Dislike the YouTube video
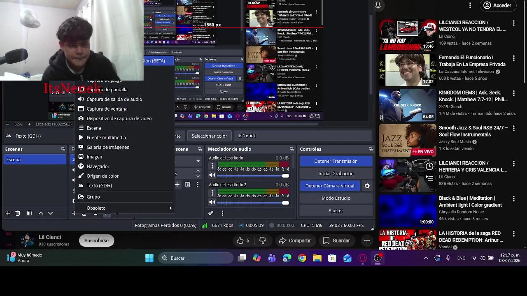The image size is (527, 296). [263, 240]
